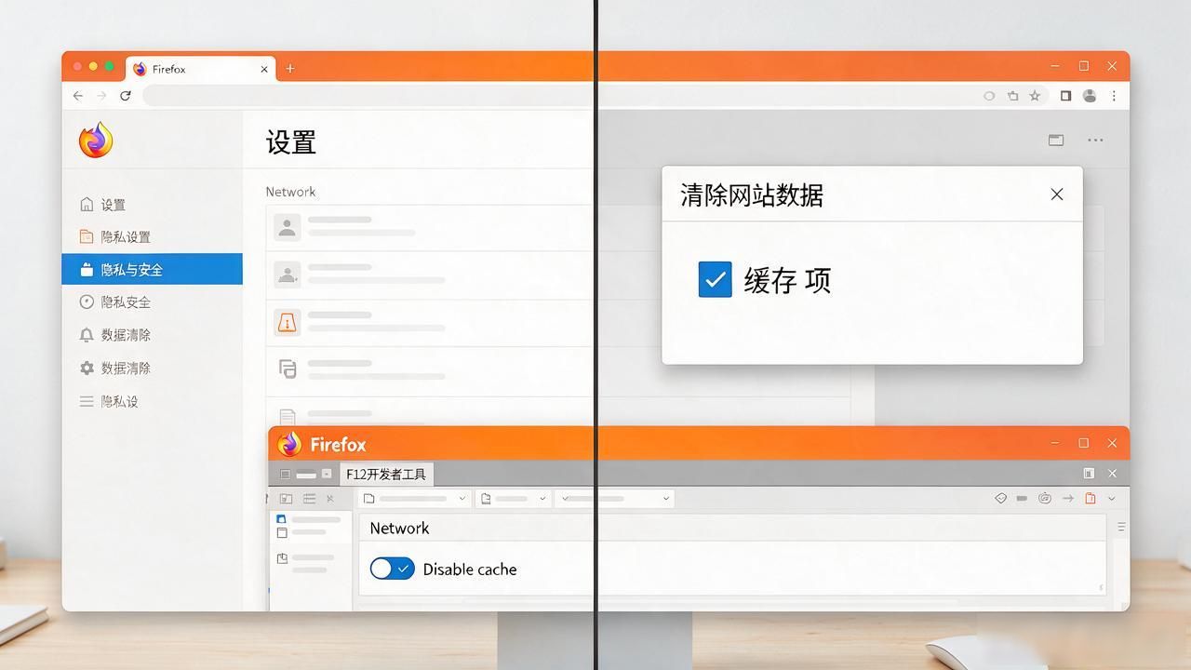This screenshot has width=1191, height=670.
Task: Open the profile avatar icon in the toolbar
Action: pos(1090,95)
